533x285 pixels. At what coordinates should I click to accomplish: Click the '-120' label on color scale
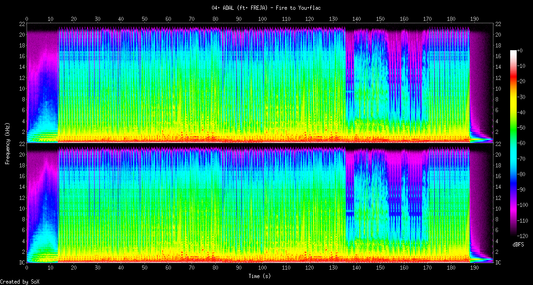click(522, 236)
